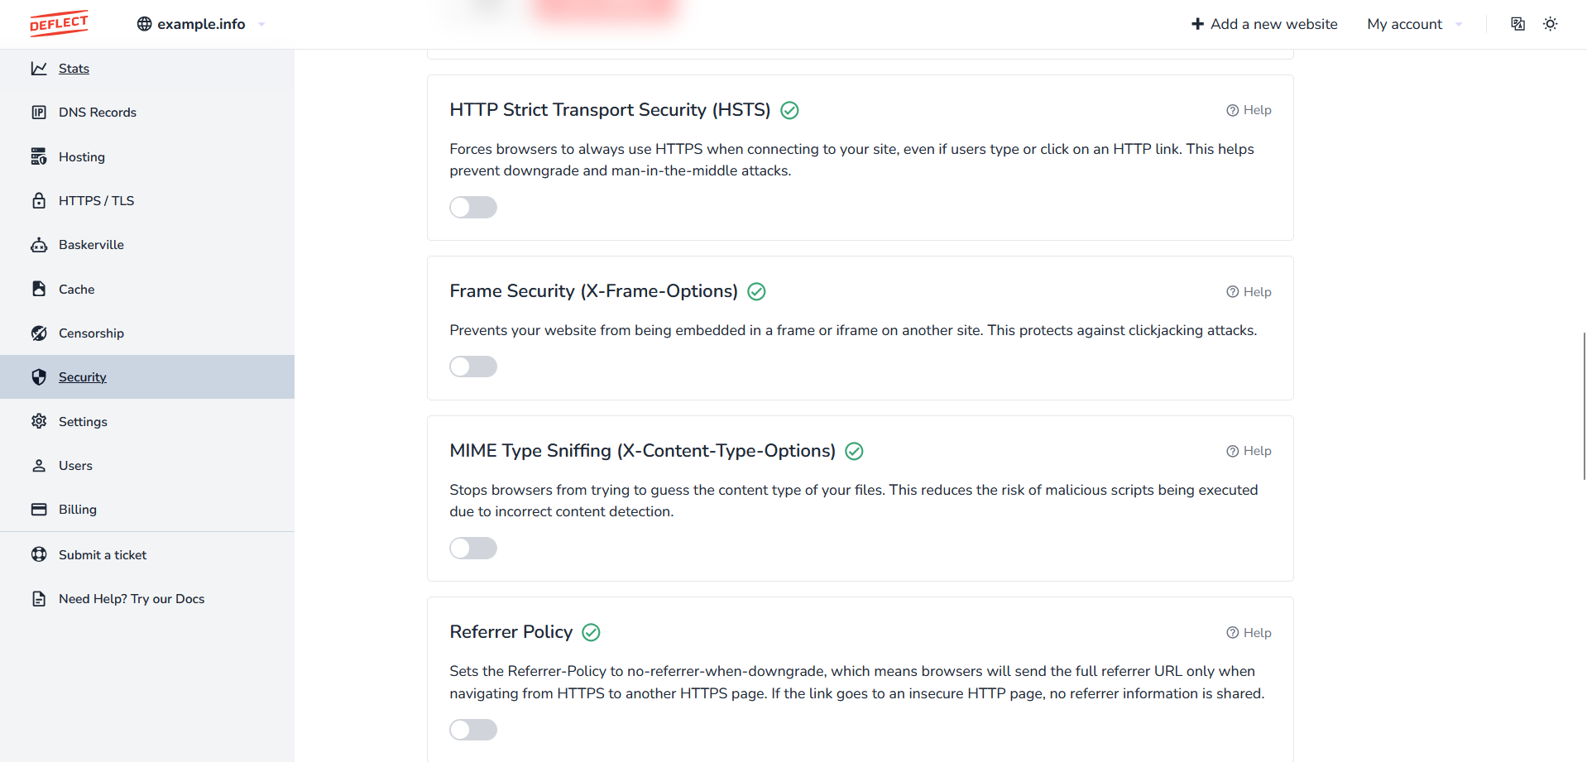
Task: Click the Deflect logo
Action: pos(59,23)
